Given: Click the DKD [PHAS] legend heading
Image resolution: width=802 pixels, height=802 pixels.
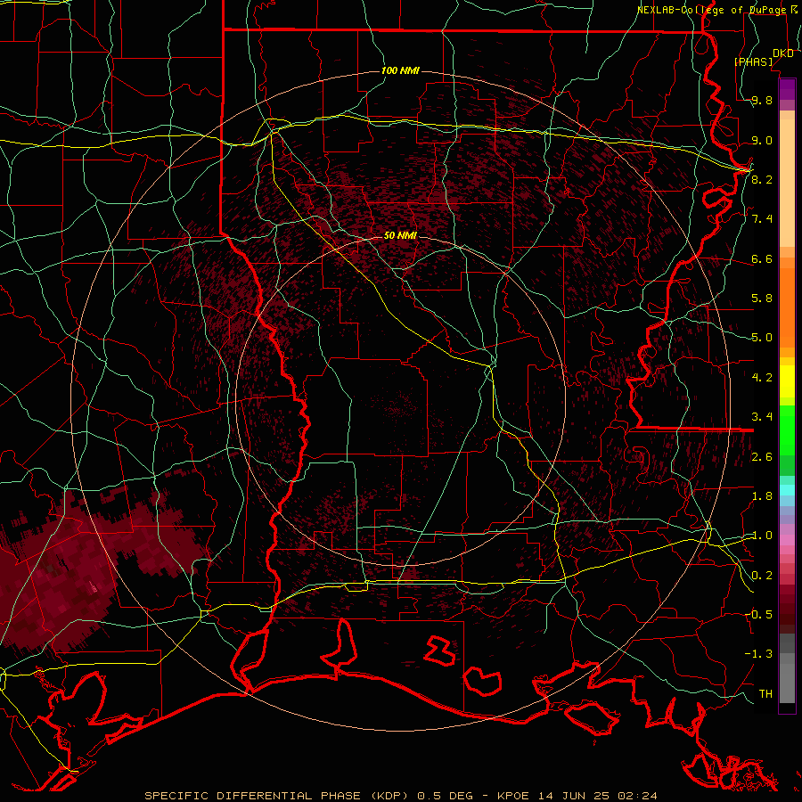Looking at the screenshot, I should click(x=763, y=57).
